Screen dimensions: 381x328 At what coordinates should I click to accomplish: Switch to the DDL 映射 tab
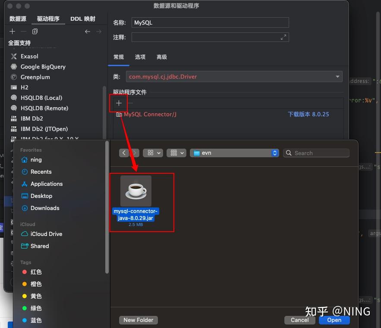(82, 19)
